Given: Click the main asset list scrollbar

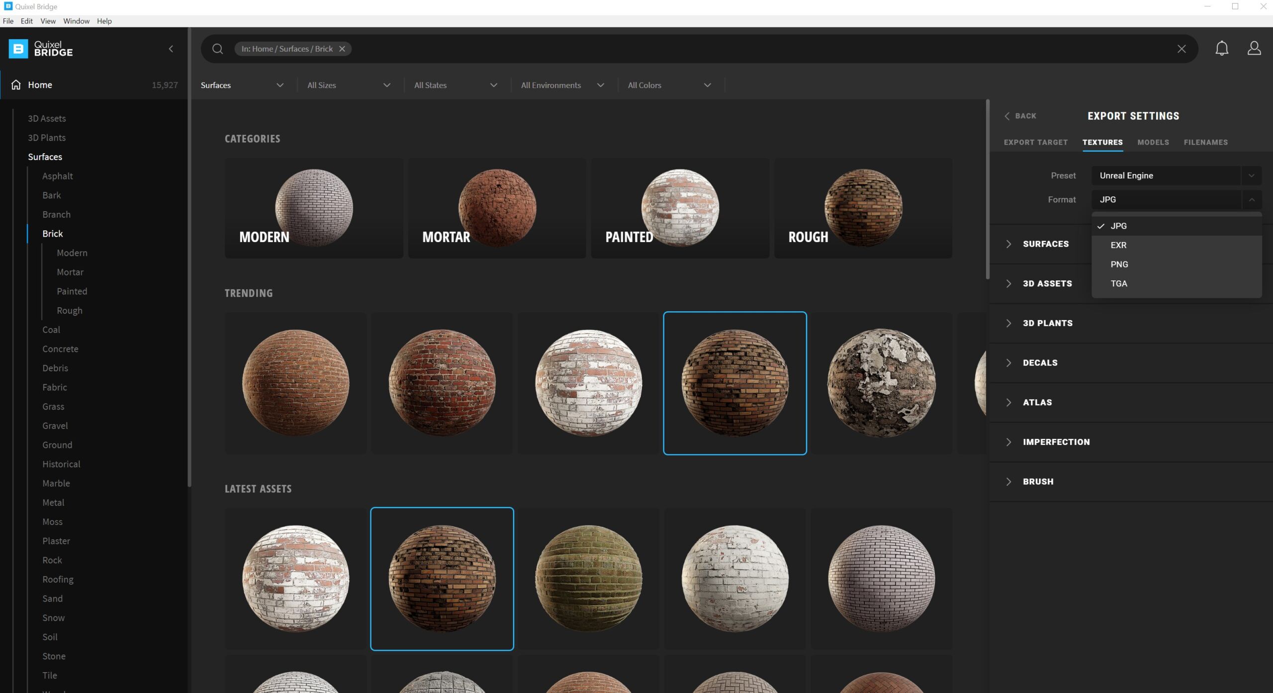Looking at the screenshot, I should 988,189.
